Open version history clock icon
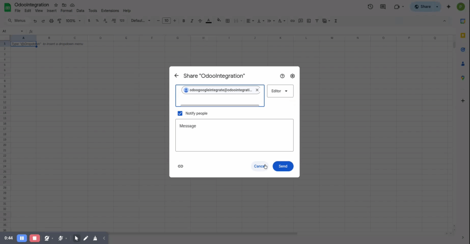 [370, 6]
